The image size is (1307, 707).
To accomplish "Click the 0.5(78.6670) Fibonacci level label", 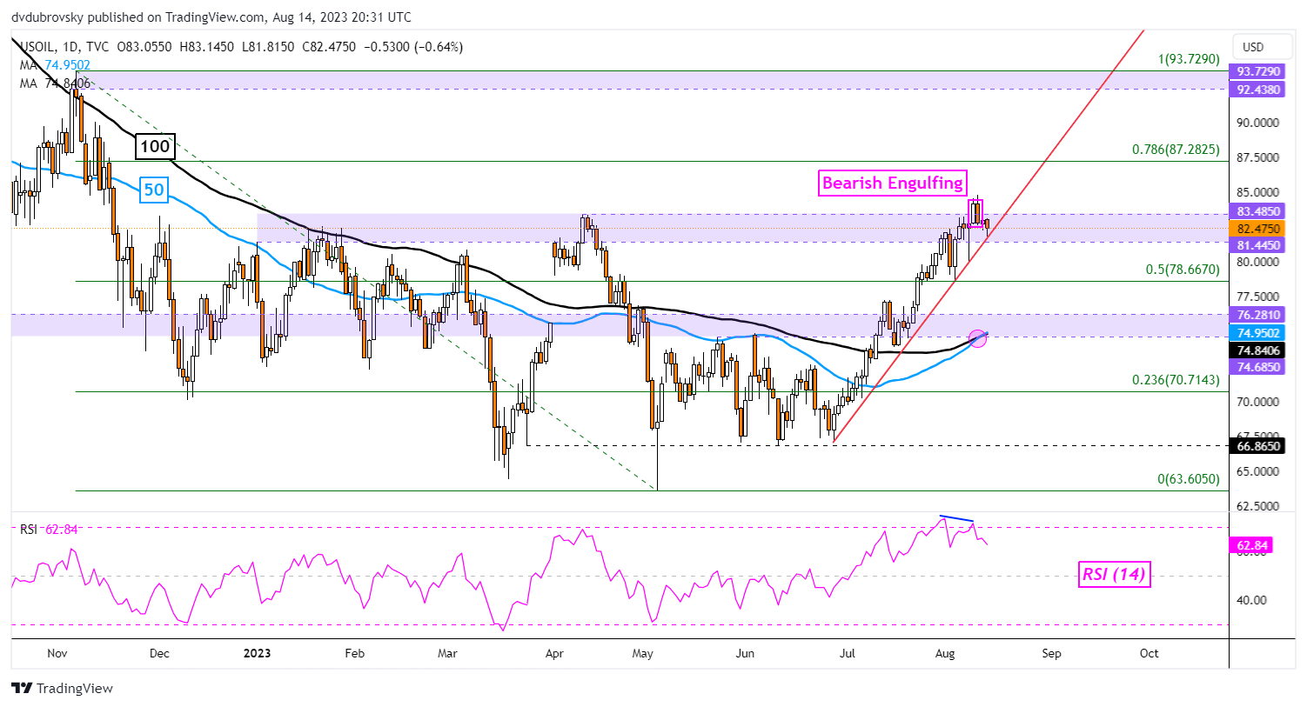I will click(x=1183, y=270).
